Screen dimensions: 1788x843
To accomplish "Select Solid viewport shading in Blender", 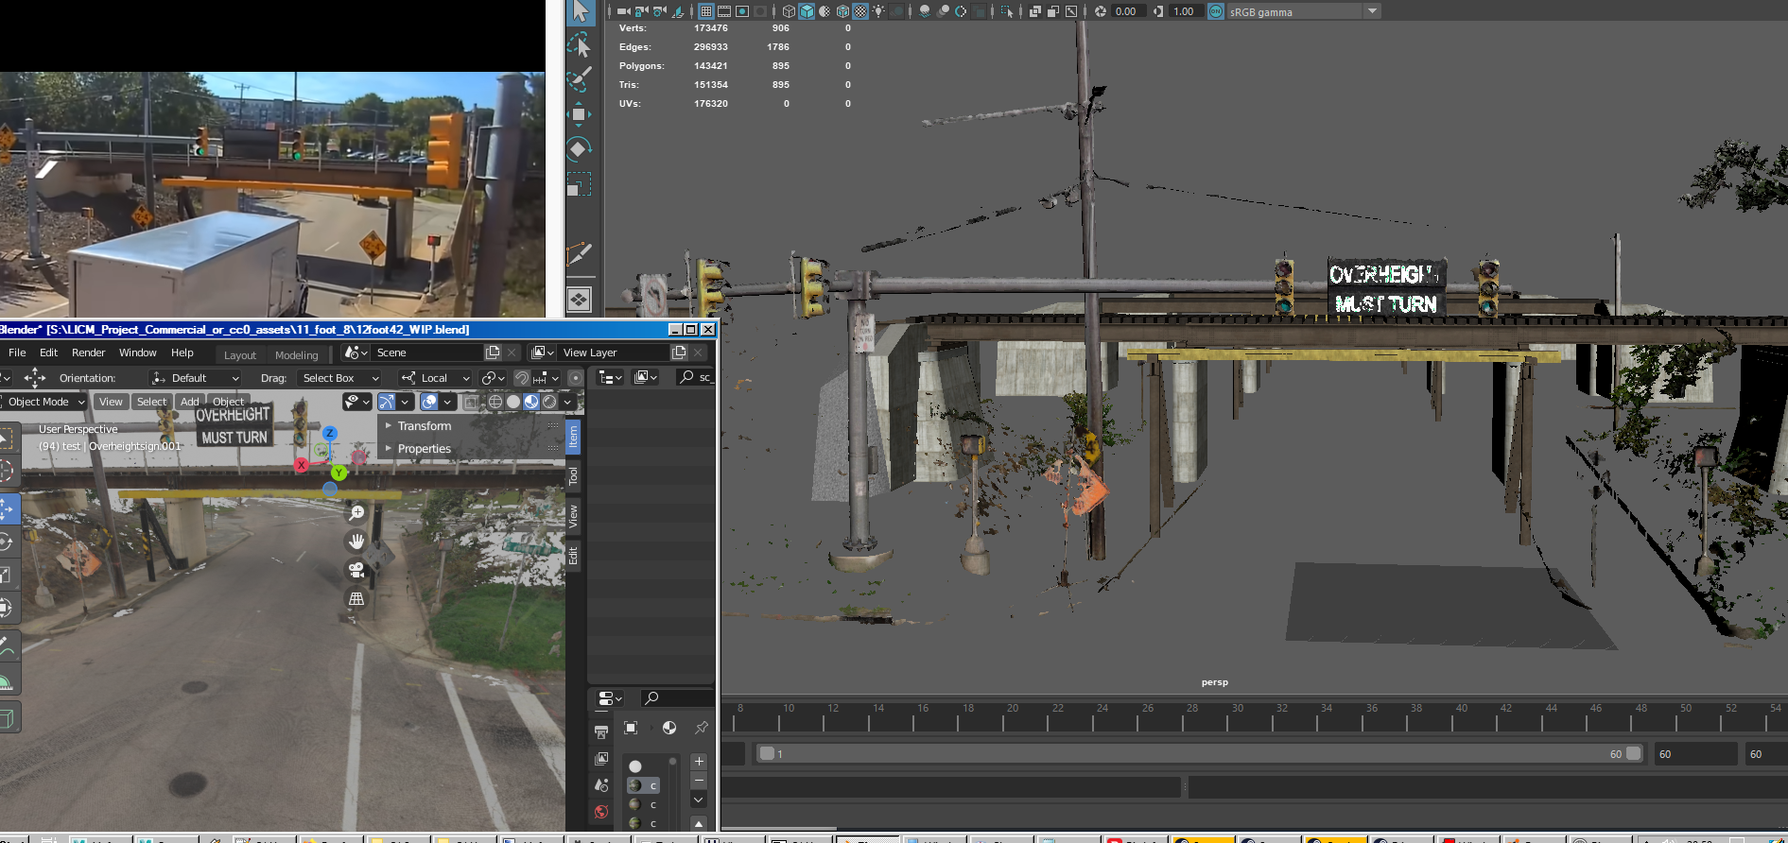I will (513, 402).
